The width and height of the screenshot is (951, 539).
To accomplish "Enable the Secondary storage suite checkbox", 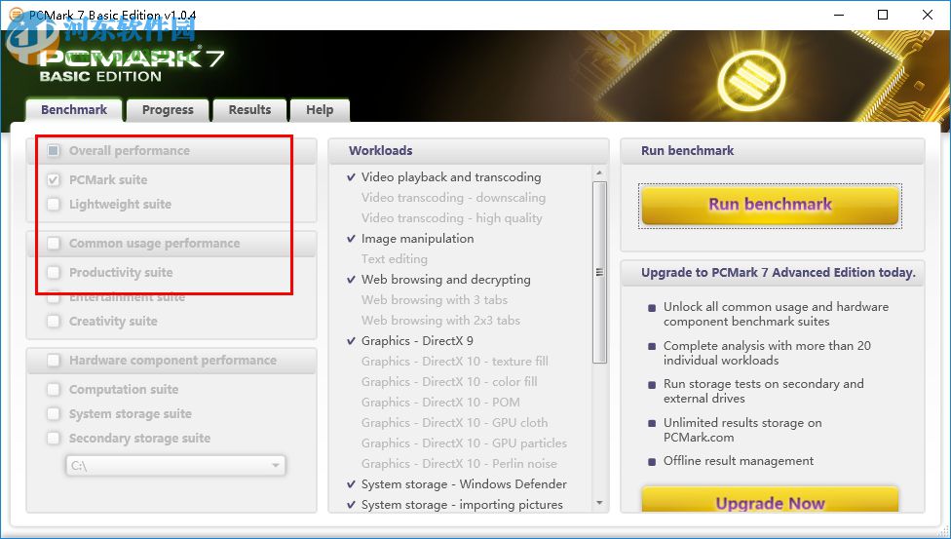I will click(54, 438).
